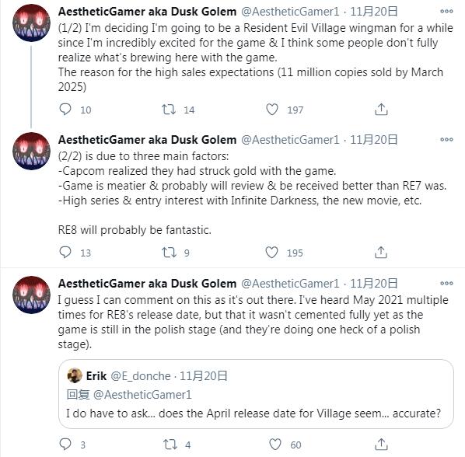Screen dimensions: 465x457
Task: Retweet the (2/2) tweet with 9 retweets
Action: pyautogui.click(x=169, y=253)
